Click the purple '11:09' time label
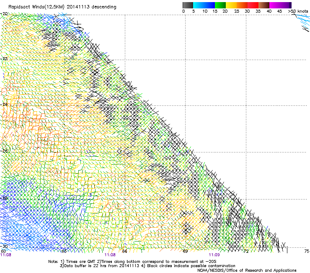The image size is (310, 273). (x=214, y=255)
